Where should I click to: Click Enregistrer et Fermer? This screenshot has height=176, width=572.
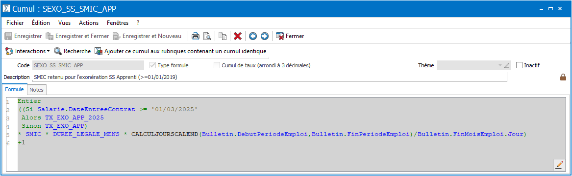tap(77, 36)
